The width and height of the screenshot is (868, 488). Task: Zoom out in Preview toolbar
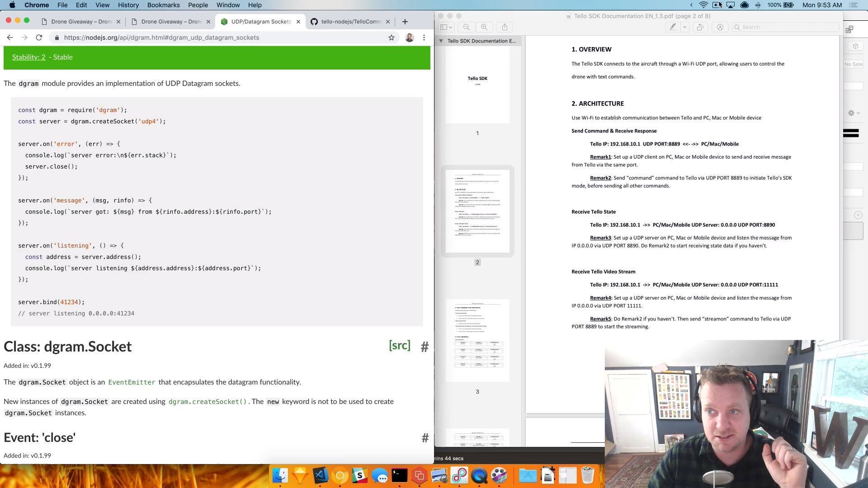pyautogui.click(x=467, y=27)
